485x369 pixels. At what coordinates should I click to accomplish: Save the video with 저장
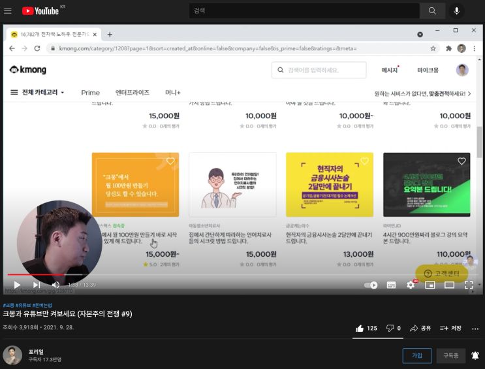pyautogui.click(x=450, y=328)
